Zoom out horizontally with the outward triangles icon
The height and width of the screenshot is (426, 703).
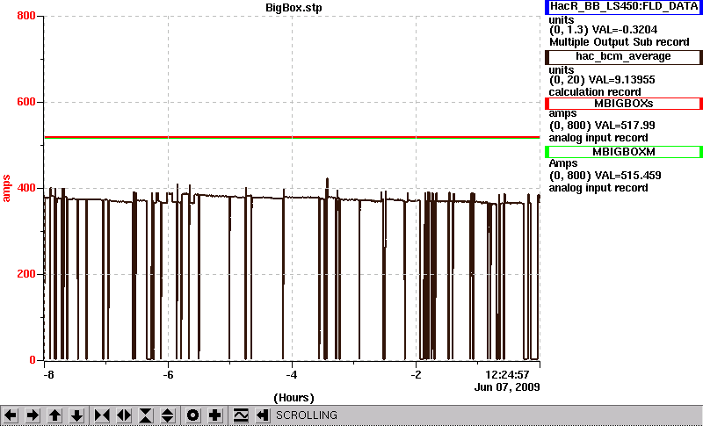(124, 415)
